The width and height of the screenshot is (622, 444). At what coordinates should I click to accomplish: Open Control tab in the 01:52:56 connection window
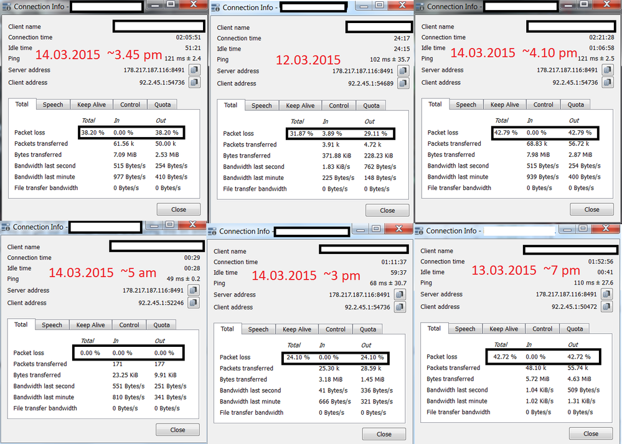click(x=542, y=329)
